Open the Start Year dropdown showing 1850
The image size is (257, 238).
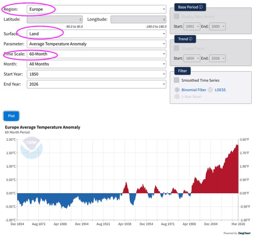click(96, 74)
